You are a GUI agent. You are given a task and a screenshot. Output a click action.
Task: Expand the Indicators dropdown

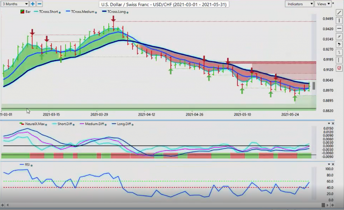tap(299, 4)
